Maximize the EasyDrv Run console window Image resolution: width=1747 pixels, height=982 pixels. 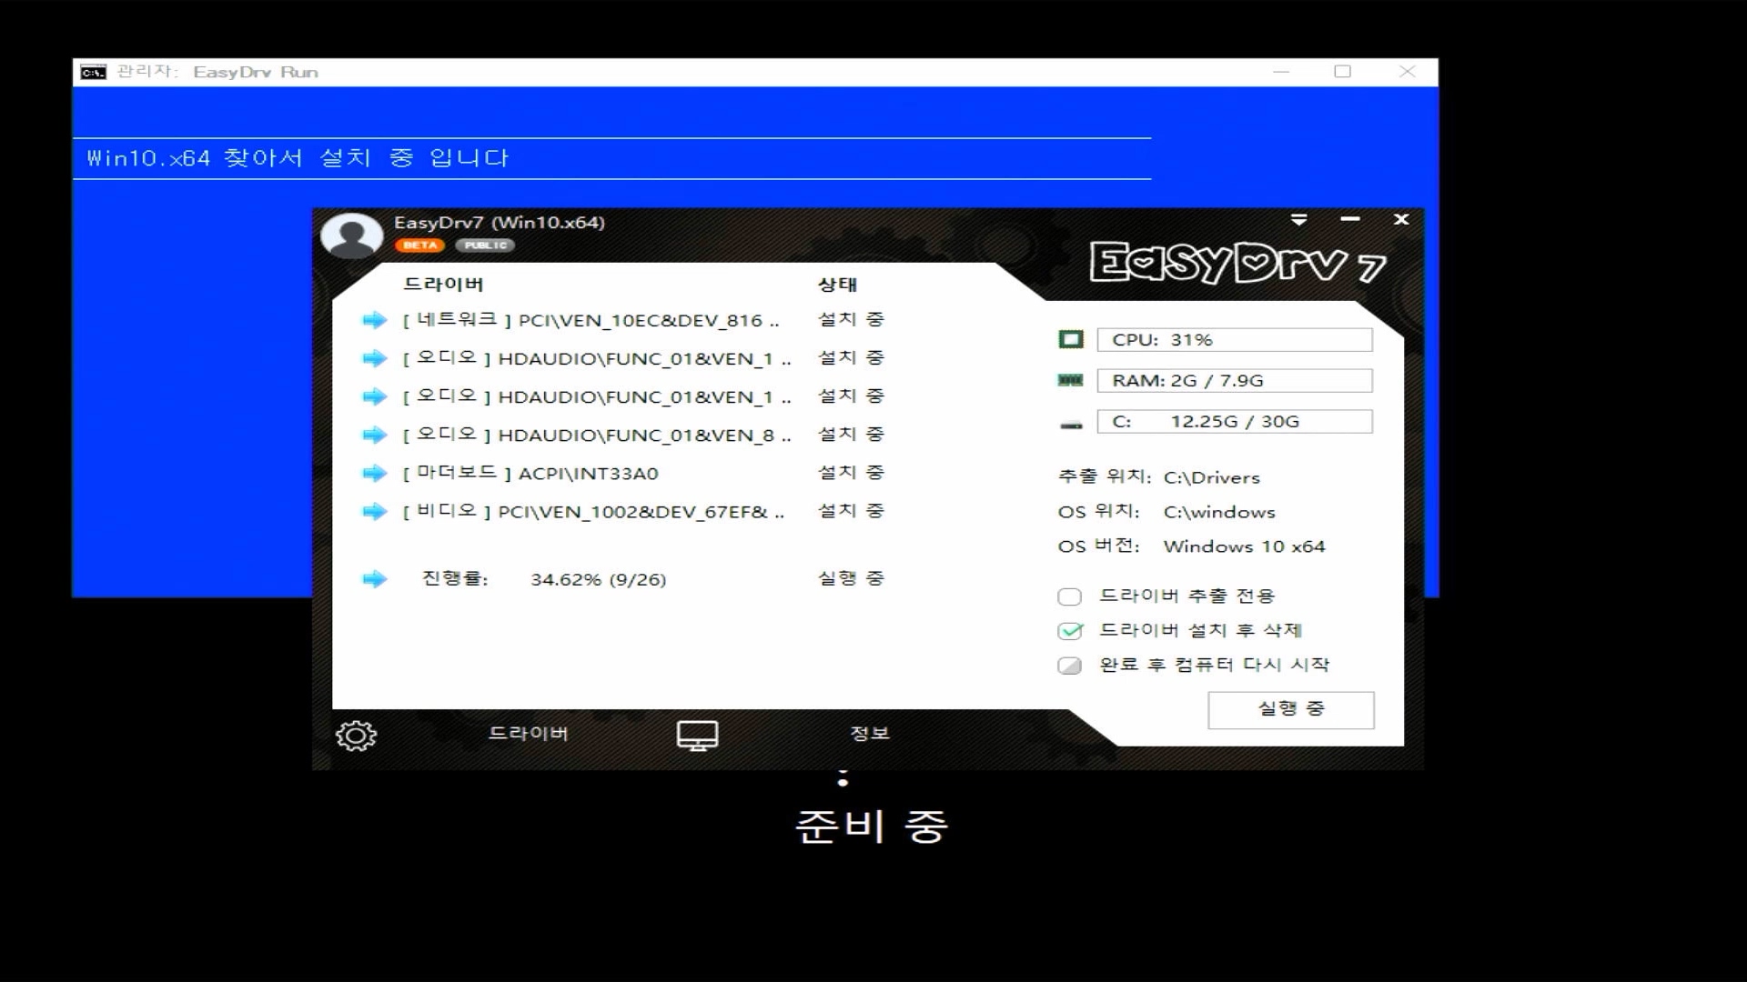pos(1342,72)
